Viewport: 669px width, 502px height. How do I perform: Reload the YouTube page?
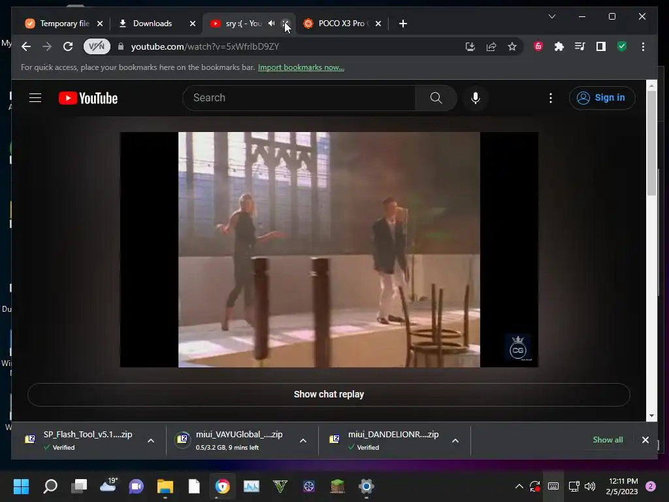pyautogui.click(x=68, y=46)
